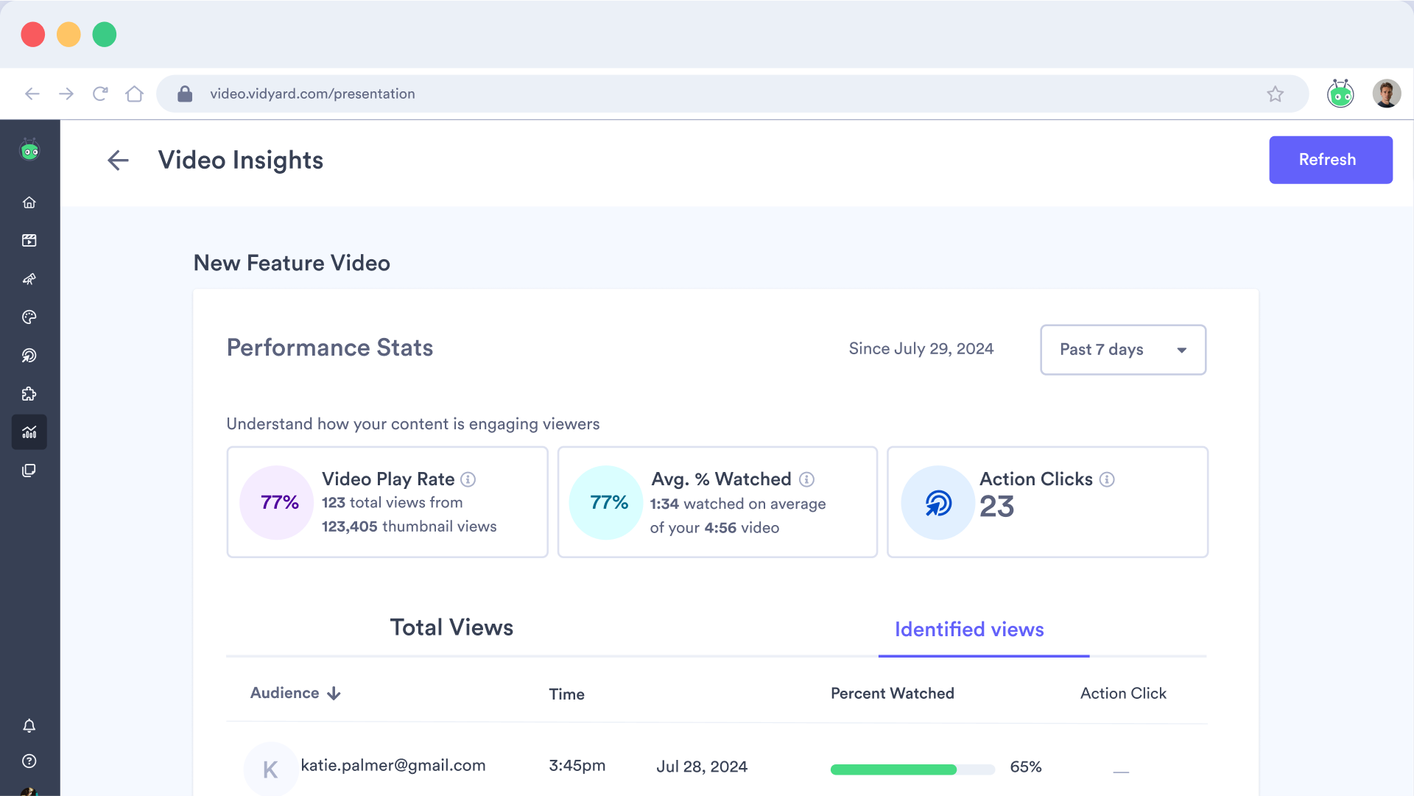Switch to Total Views tab
Screen dimensions: 1414x796
click(x=451, y=627)
